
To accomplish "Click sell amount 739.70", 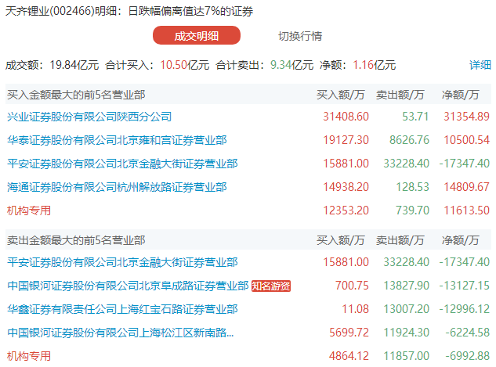I will [412, 210].
